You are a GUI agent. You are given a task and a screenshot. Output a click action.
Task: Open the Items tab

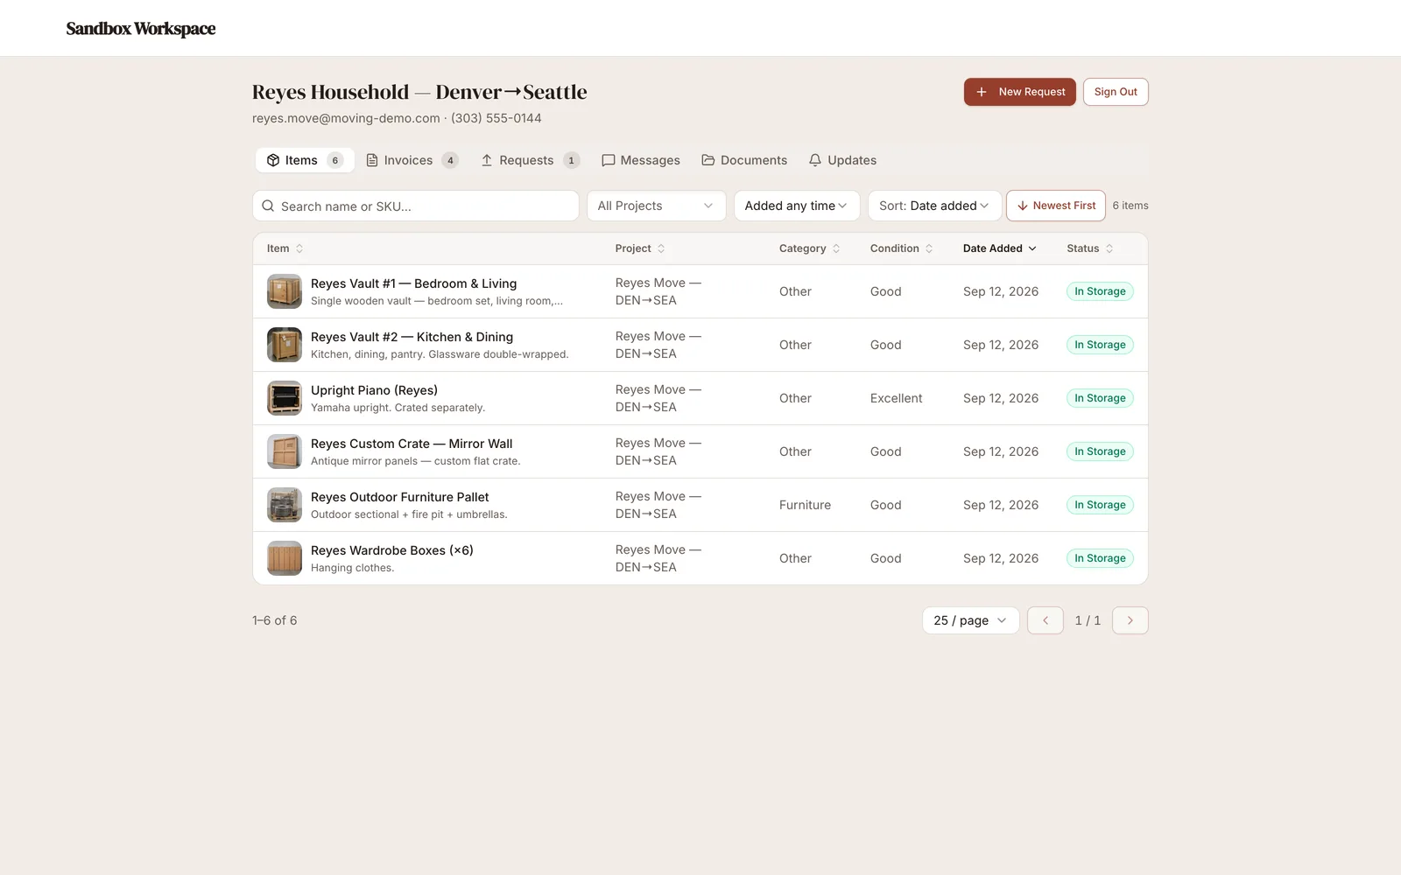pyautogui.click(x=305, y=160)
